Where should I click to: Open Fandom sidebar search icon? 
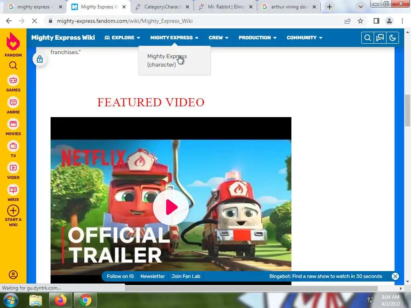pos(13,65)
